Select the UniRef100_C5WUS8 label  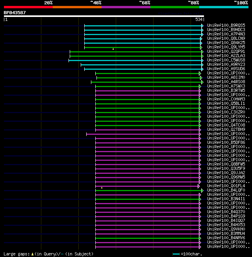[226, 60]
